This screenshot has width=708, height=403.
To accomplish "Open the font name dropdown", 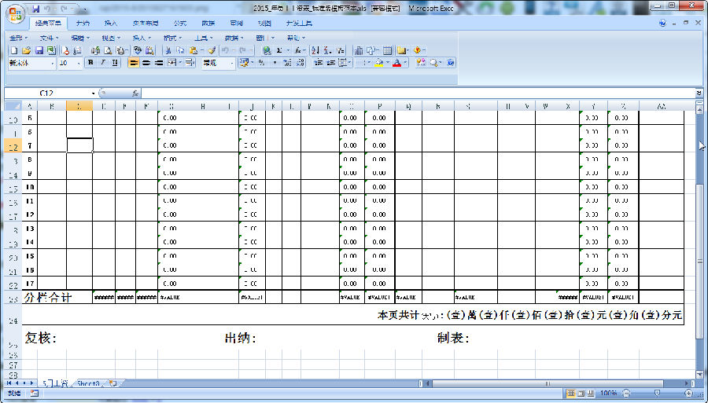I will point(53,64).
